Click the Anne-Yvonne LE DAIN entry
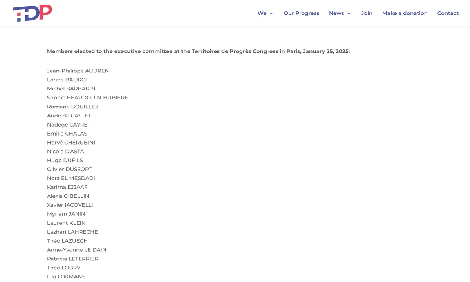 [x=77, y=250]
